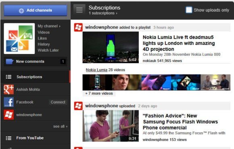Open the New comments folder icon

point(10,61)
